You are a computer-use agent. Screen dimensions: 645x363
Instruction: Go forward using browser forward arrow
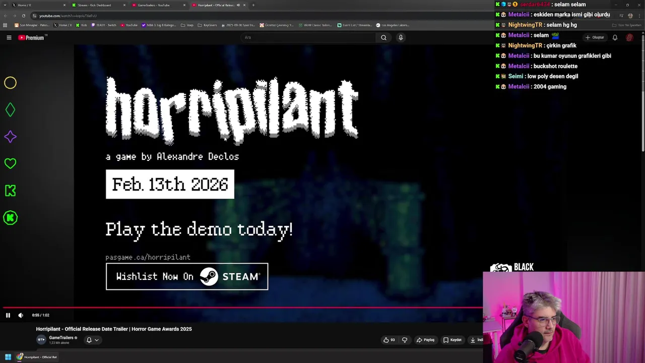(14, 16)
